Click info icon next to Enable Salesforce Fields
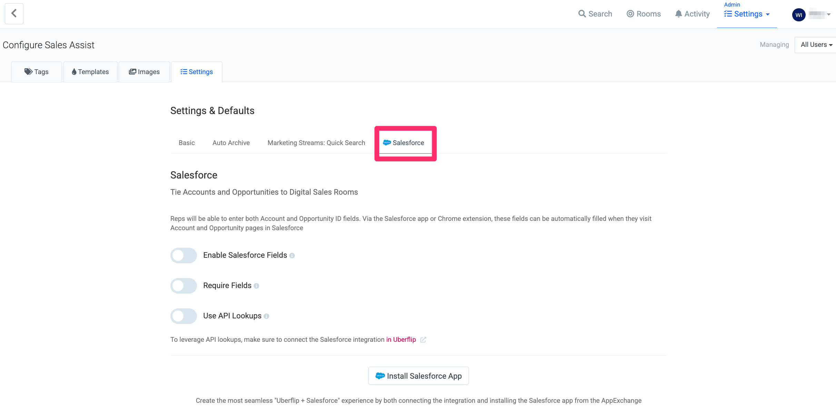Viewport: 836px width, 419px height. (x=292, y=256)
